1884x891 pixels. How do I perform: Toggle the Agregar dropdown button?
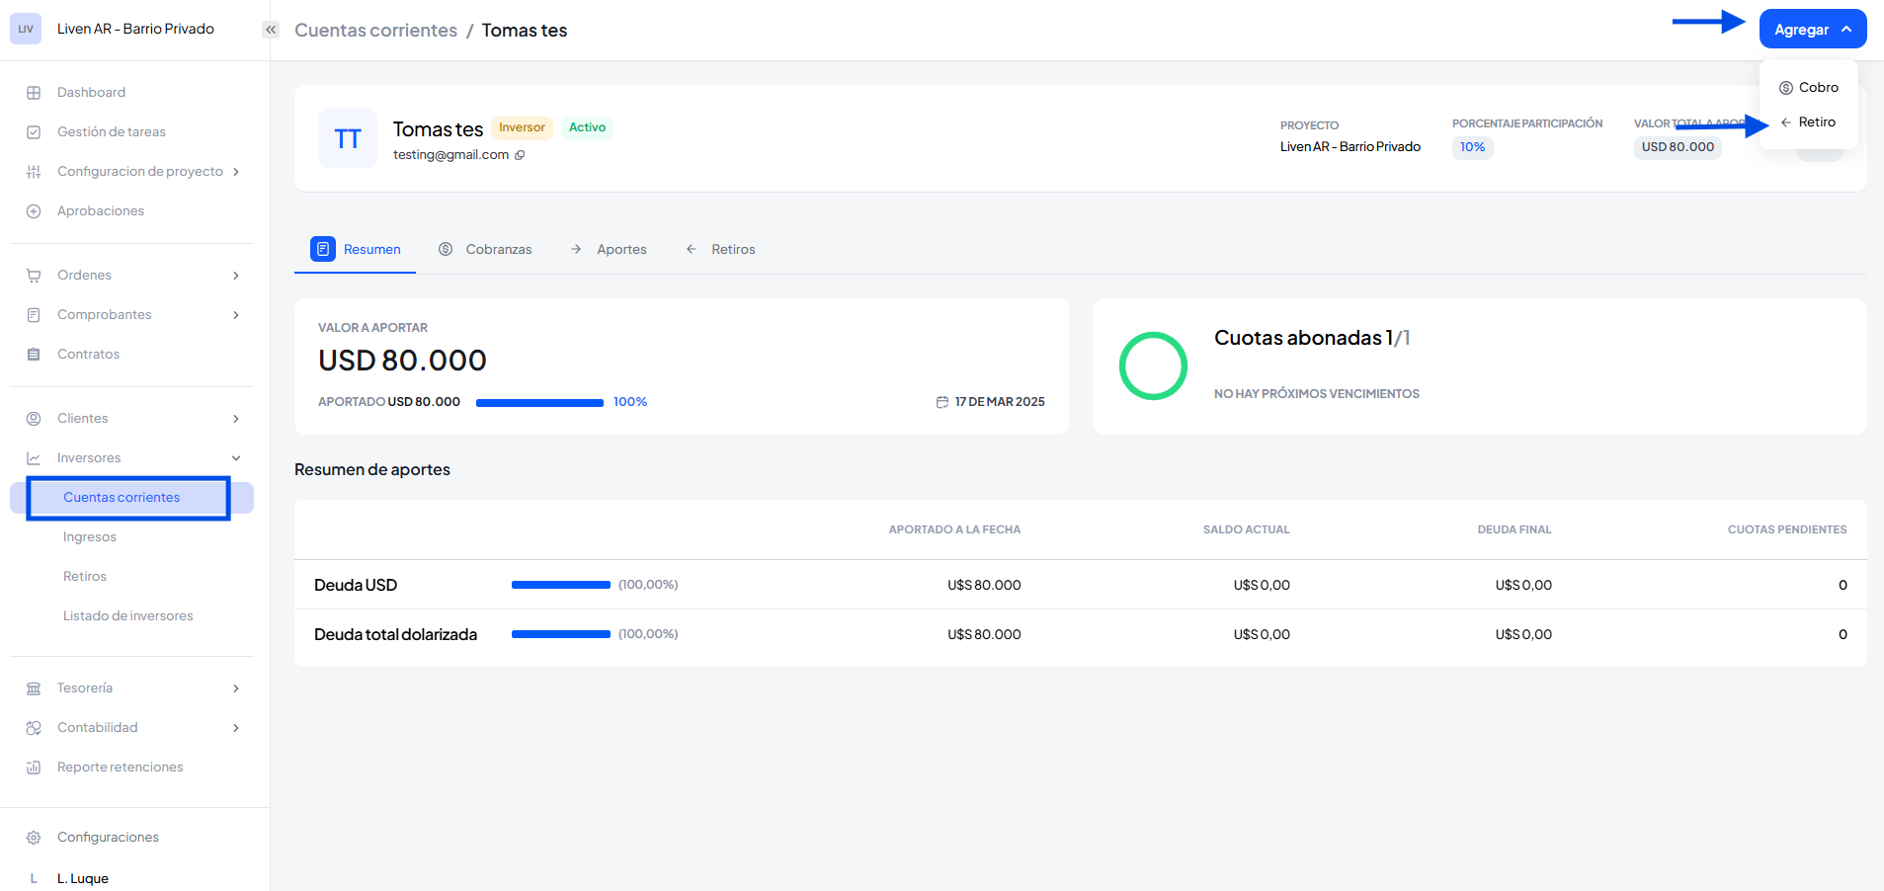pos(1812,30)
